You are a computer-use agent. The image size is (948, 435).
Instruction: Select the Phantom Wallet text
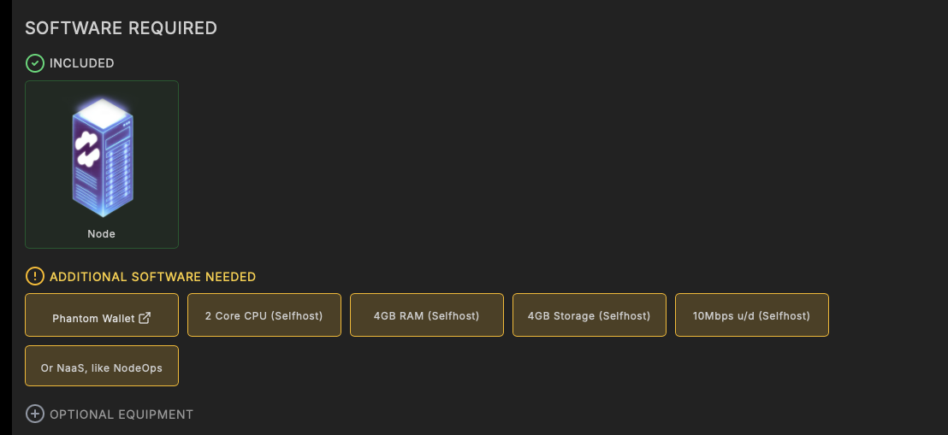pyautogui.click(x=93, y=319)
